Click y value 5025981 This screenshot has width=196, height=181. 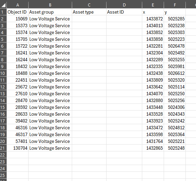pyautogui.click(x=175, y=66)
